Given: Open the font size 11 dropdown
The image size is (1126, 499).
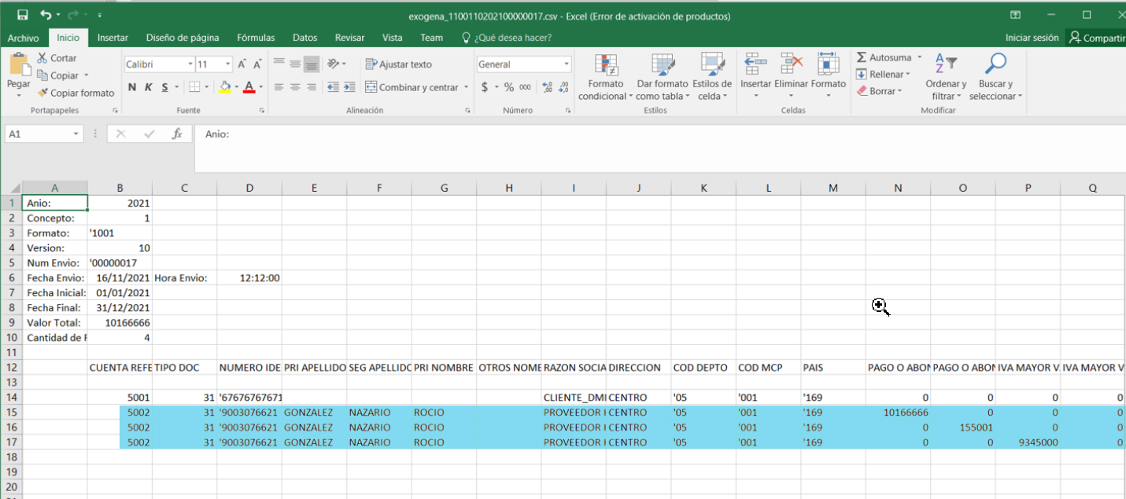Looking at the screenshot, I should (228, 64).
